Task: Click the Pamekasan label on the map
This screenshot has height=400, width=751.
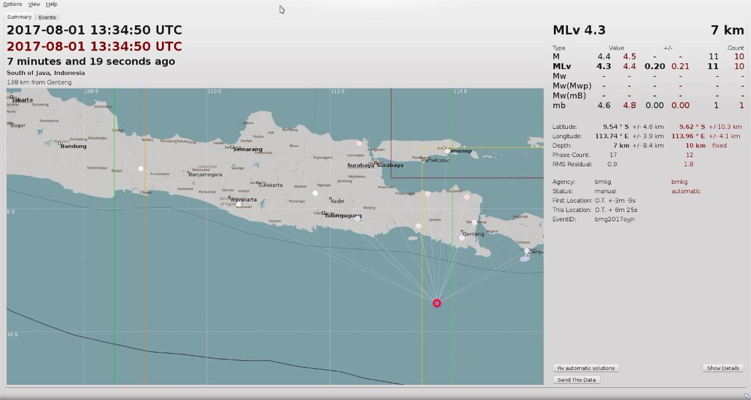Action: [x=437, y=160]
